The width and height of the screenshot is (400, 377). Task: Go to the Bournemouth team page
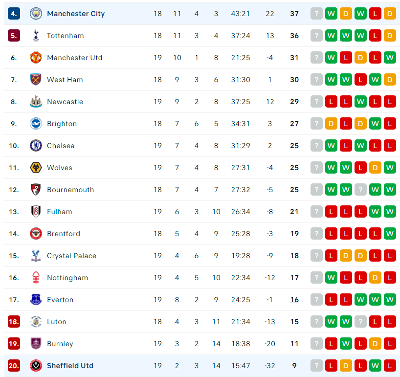tap(70, 190)
